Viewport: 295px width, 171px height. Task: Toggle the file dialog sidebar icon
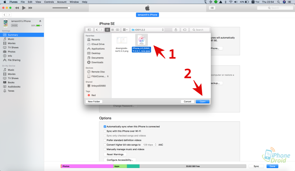pyautogui.click(x=89, y=29)
